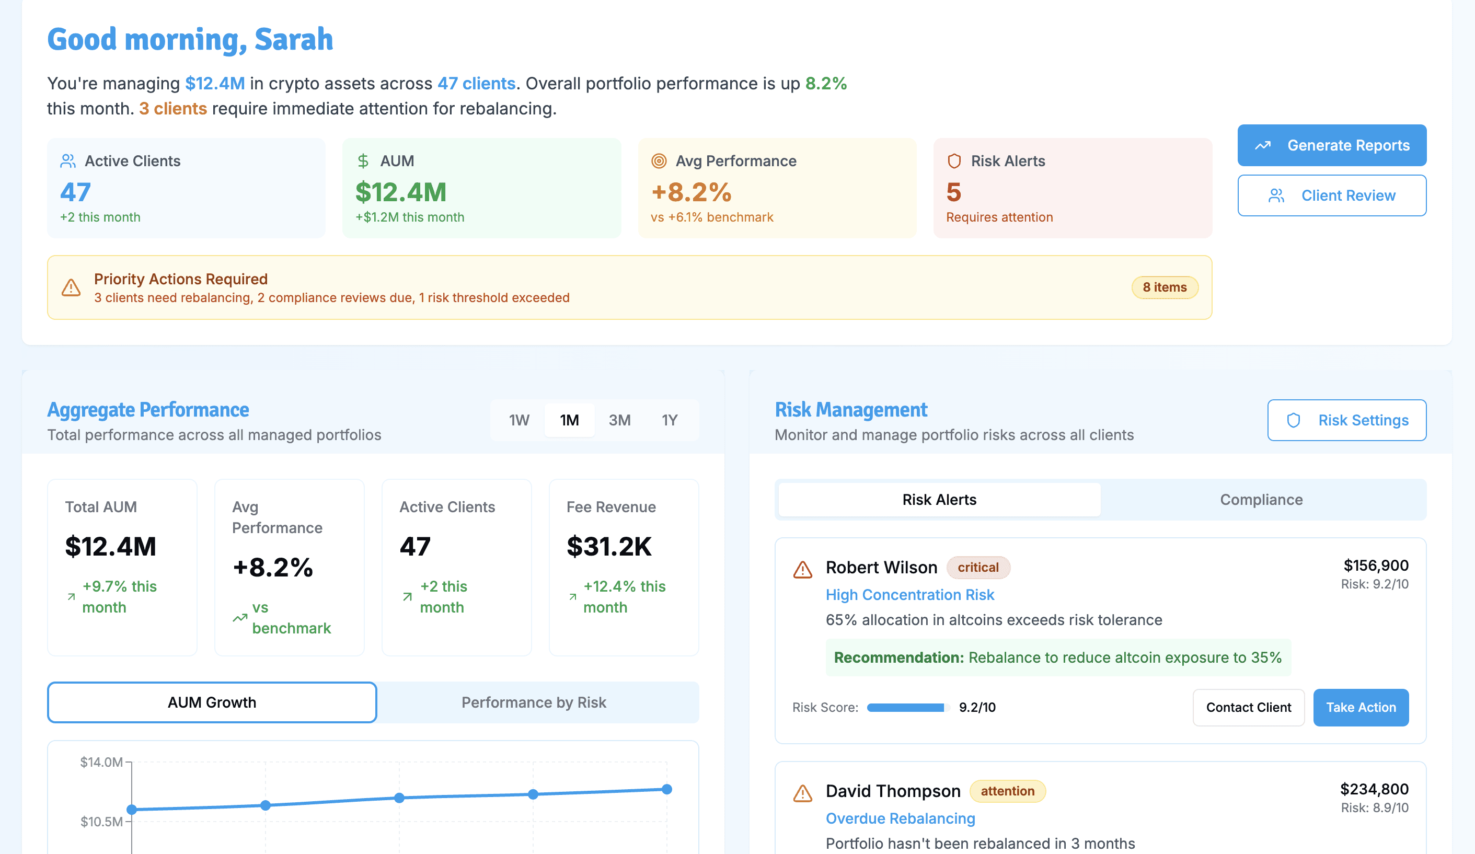
Task: Click the trend icon beside vs benchmark
Action: point(239,618)
